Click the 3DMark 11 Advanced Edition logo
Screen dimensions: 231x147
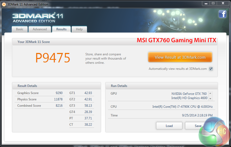[x=38, y=18]
